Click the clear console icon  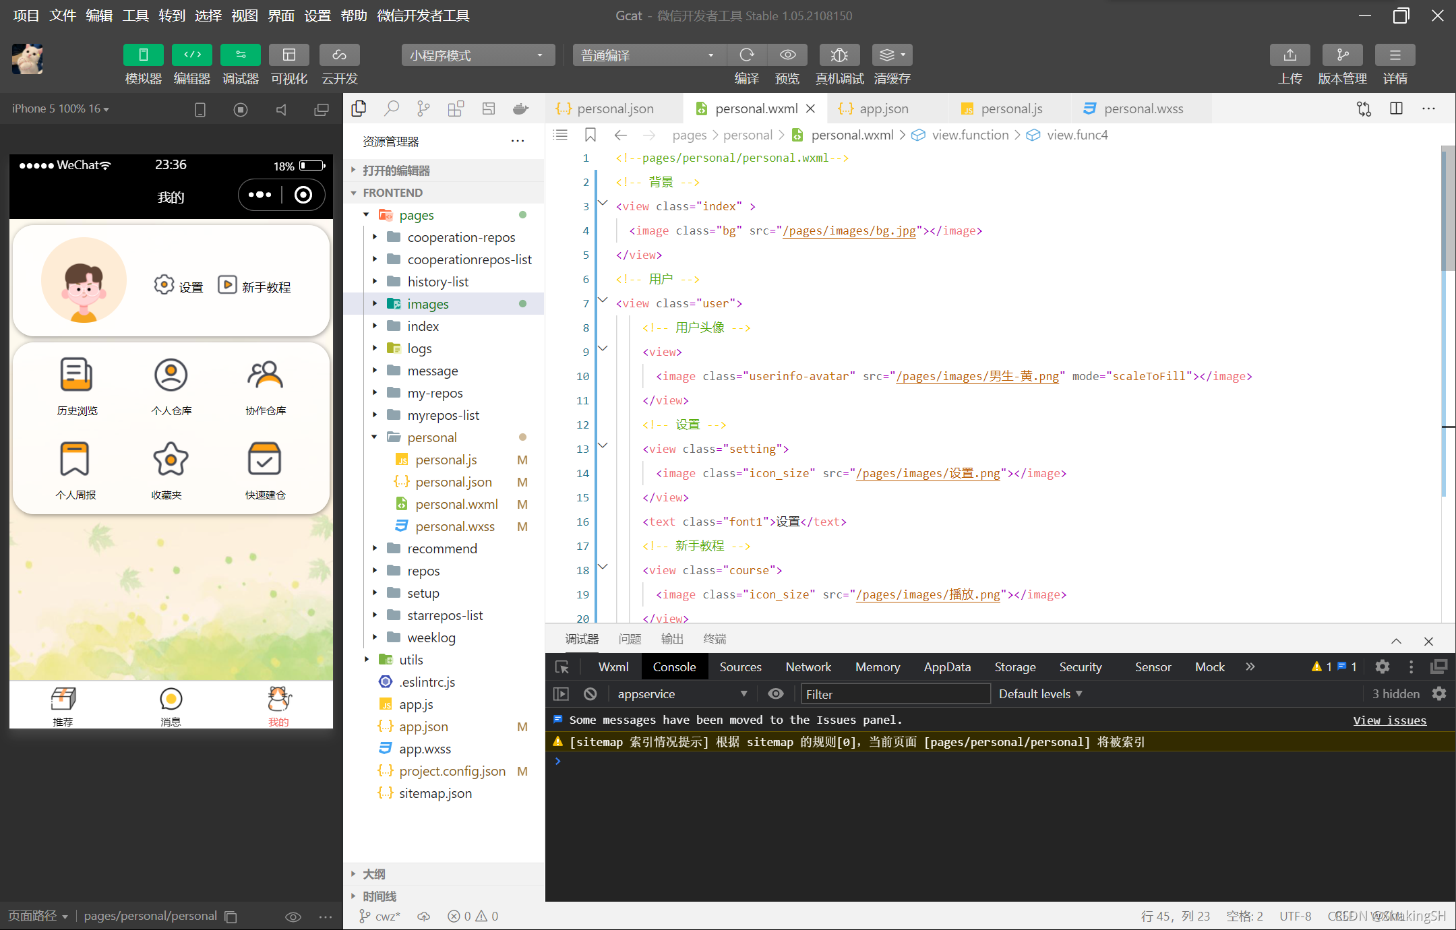point(590,693)
